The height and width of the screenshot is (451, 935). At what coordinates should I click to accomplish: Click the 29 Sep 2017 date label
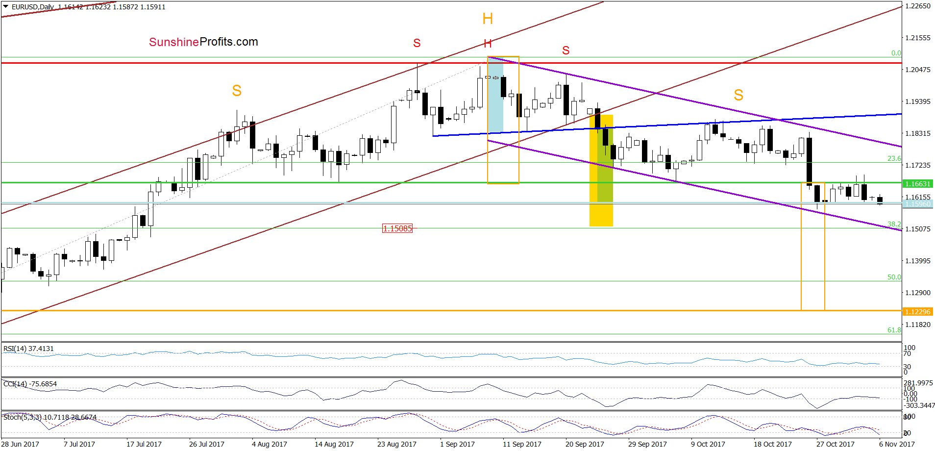click(648, 444)
